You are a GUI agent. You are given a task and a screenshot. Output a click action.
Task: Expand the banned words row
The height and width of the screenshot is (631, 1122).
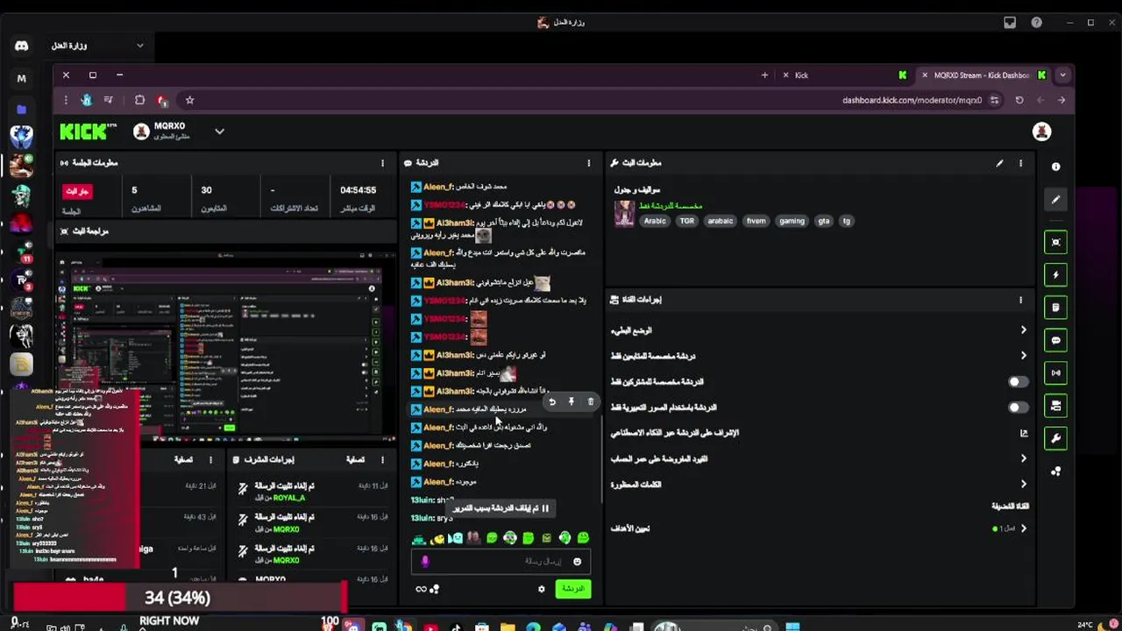[820, 484]
